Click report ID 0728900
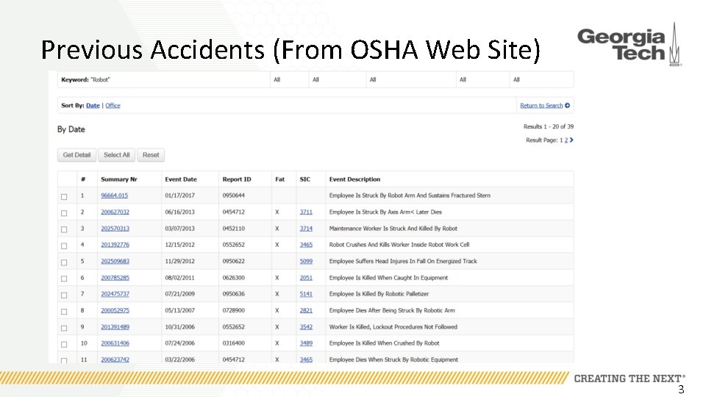The image size is (706, 397). click(x=234, y=310)
